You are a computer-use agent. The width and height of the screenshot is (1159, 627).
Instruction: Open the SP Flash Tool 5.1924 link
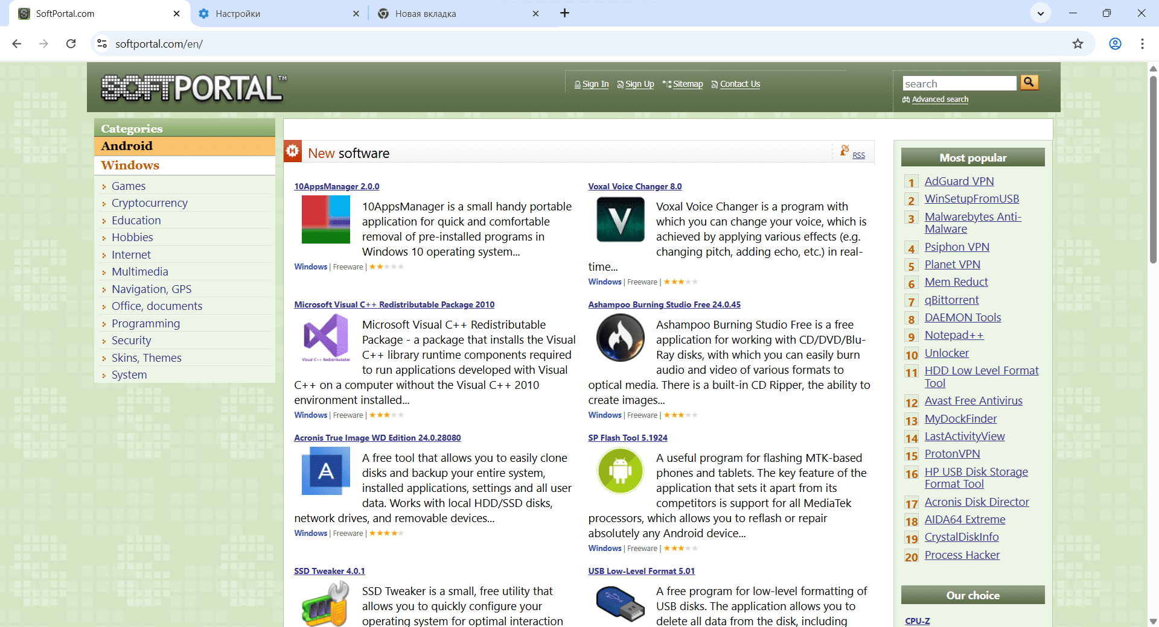[x=628, y=438]
